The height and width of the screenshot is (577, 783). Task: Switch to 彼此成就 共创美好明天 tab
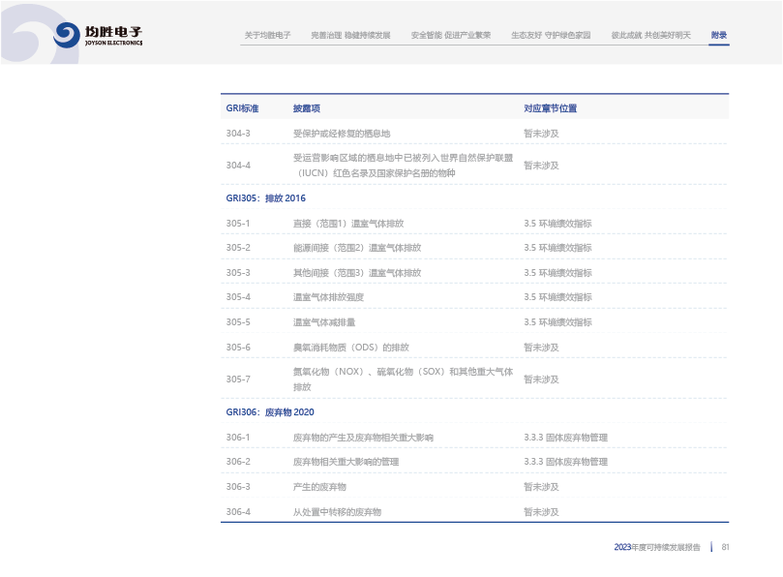click(x=650, y=35)
